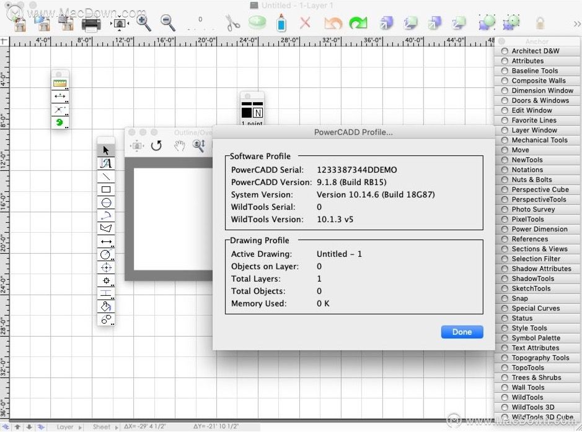This screenshot has width=582, height=432.
Task: Select the crosshair center mark tool
Action: [106, 267]
